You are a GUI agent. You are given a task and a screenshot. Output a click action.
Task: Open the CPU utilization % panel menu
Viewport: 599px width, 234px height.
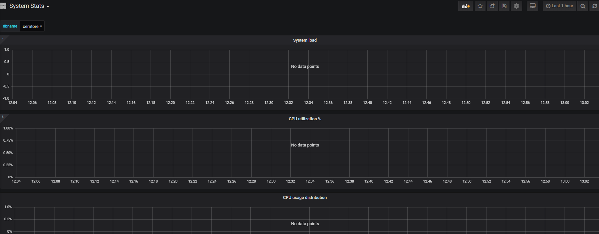[304, 119]
